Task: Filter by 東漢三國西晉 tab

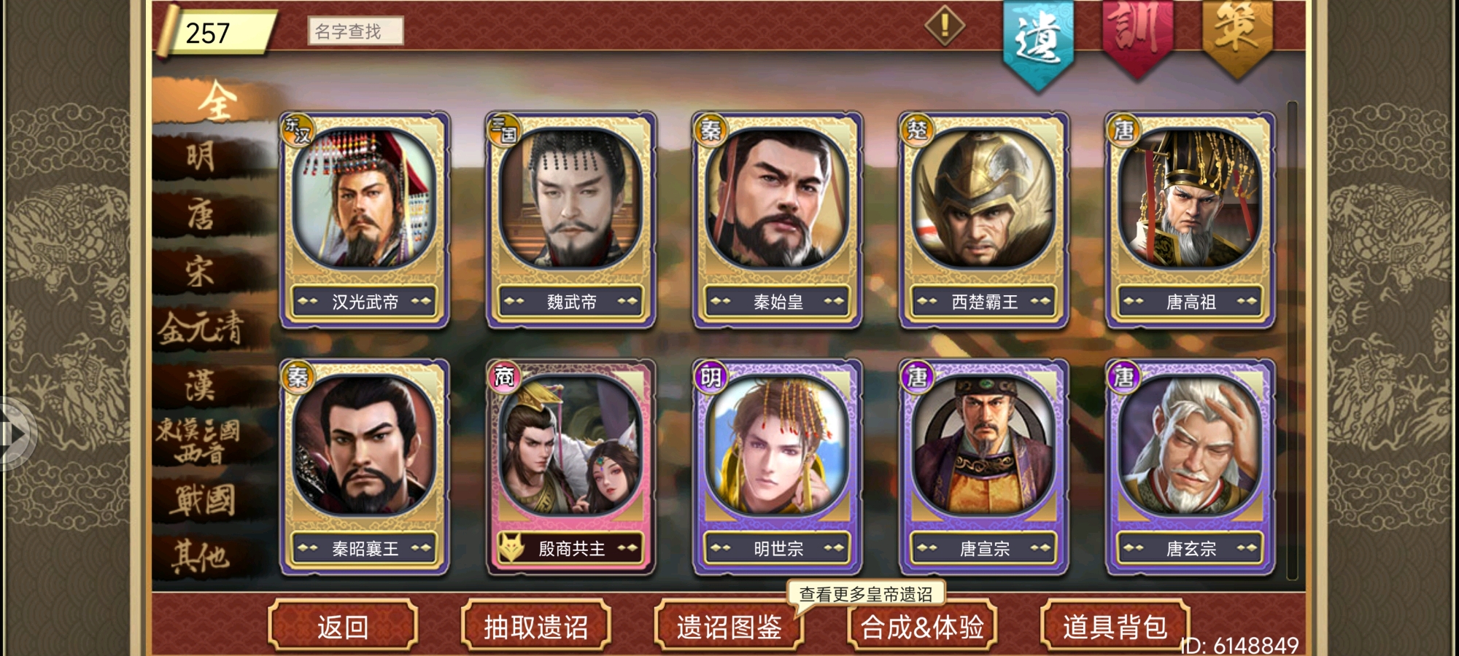Action: point(198,442)
